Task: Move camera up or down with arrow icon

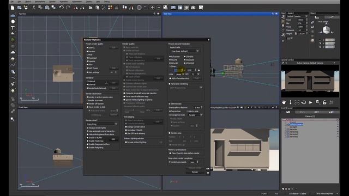Action: tap(291, 102)
